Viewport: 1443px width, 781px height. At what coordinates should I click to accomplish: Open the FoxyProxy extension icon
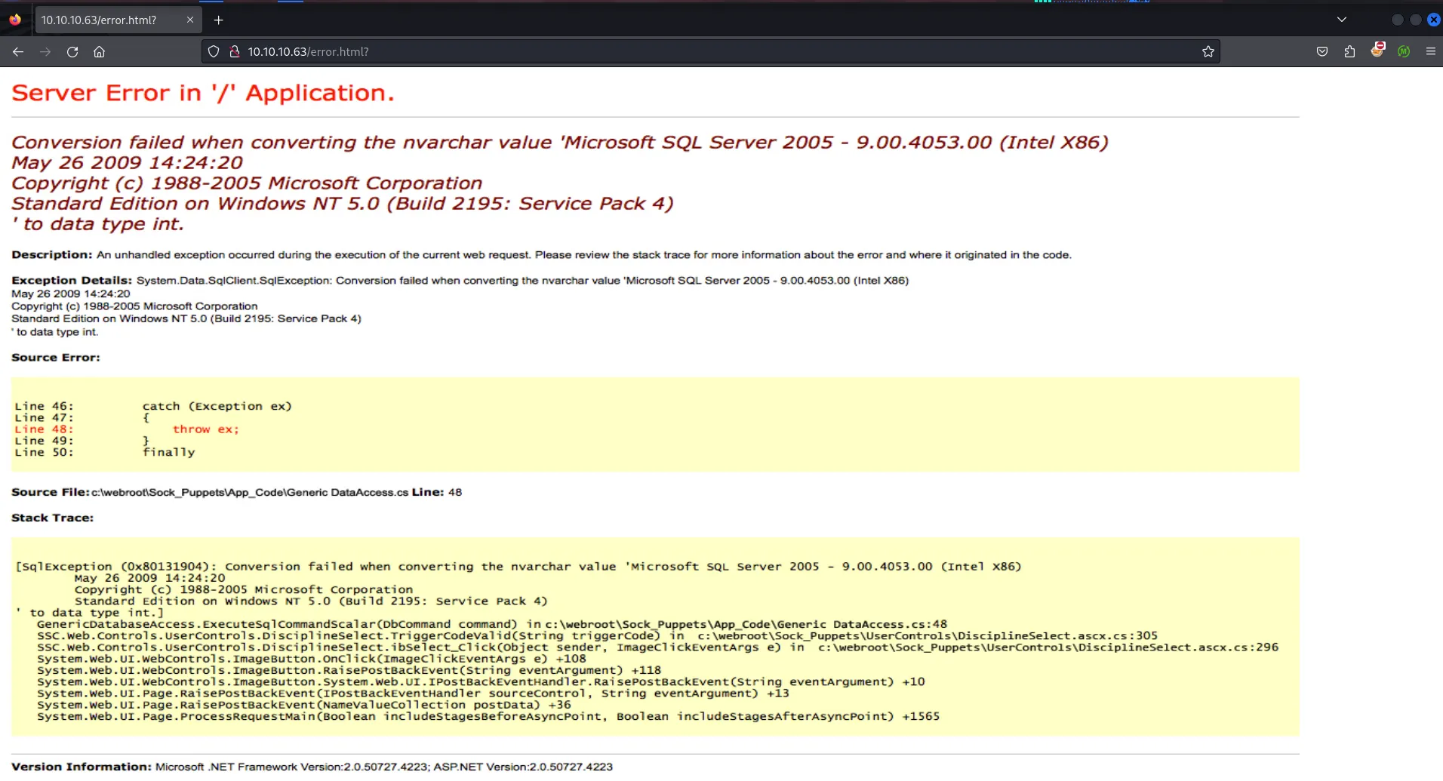[x=1377, y=51]
